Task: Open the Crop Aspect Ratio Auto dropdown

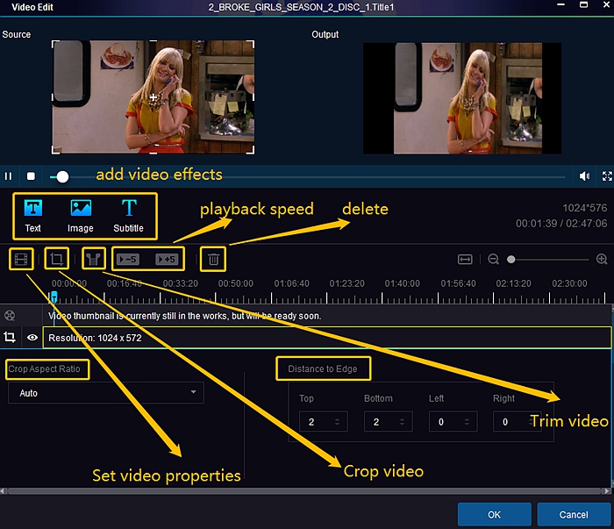Action: (106, 393)
